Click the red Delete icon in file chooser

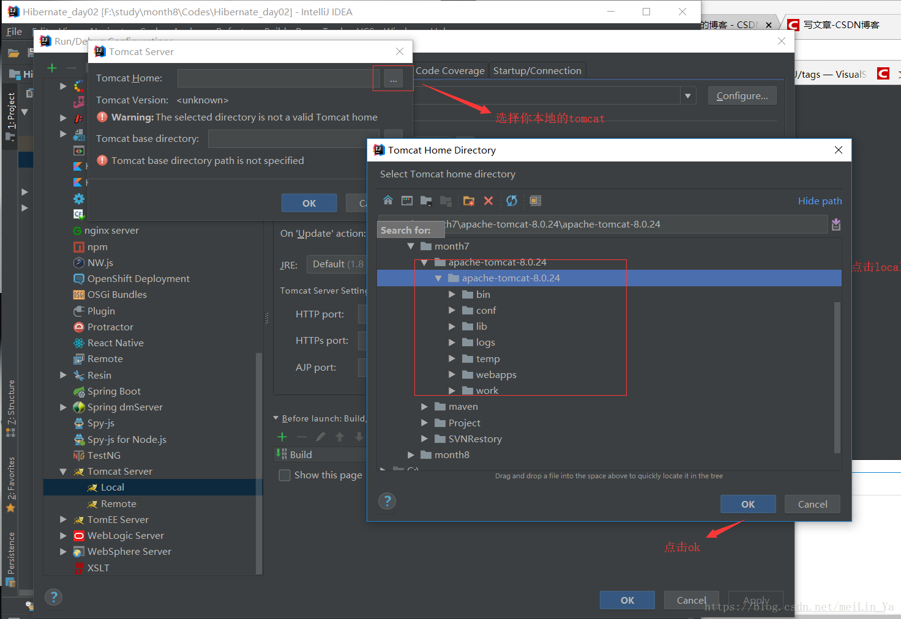pyautogui.click(x=488, y=201)
